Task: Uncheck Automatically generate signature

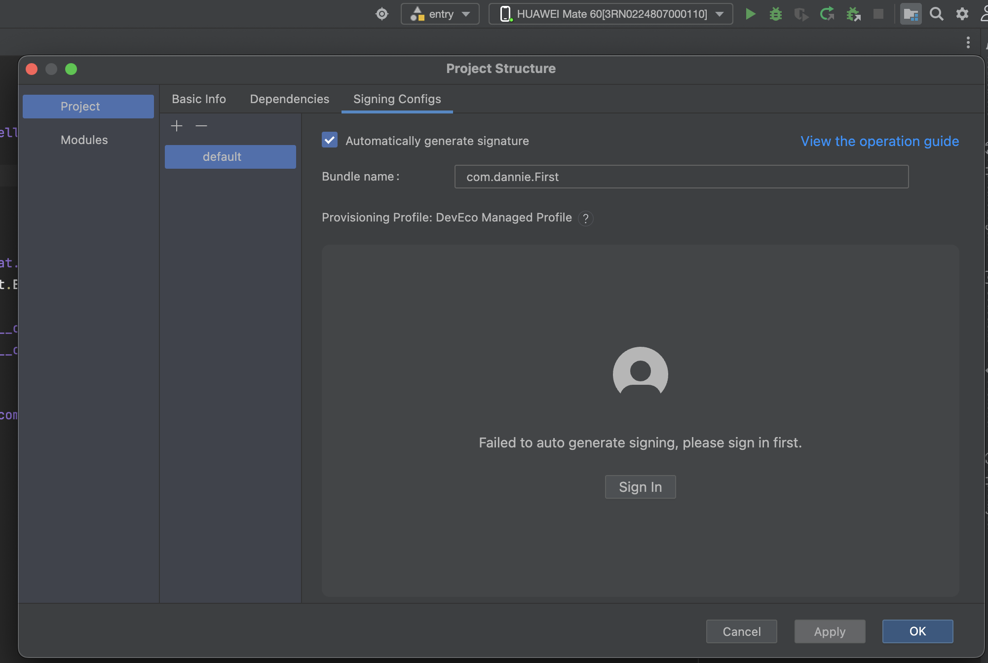Action: click(x=330, y=140)
